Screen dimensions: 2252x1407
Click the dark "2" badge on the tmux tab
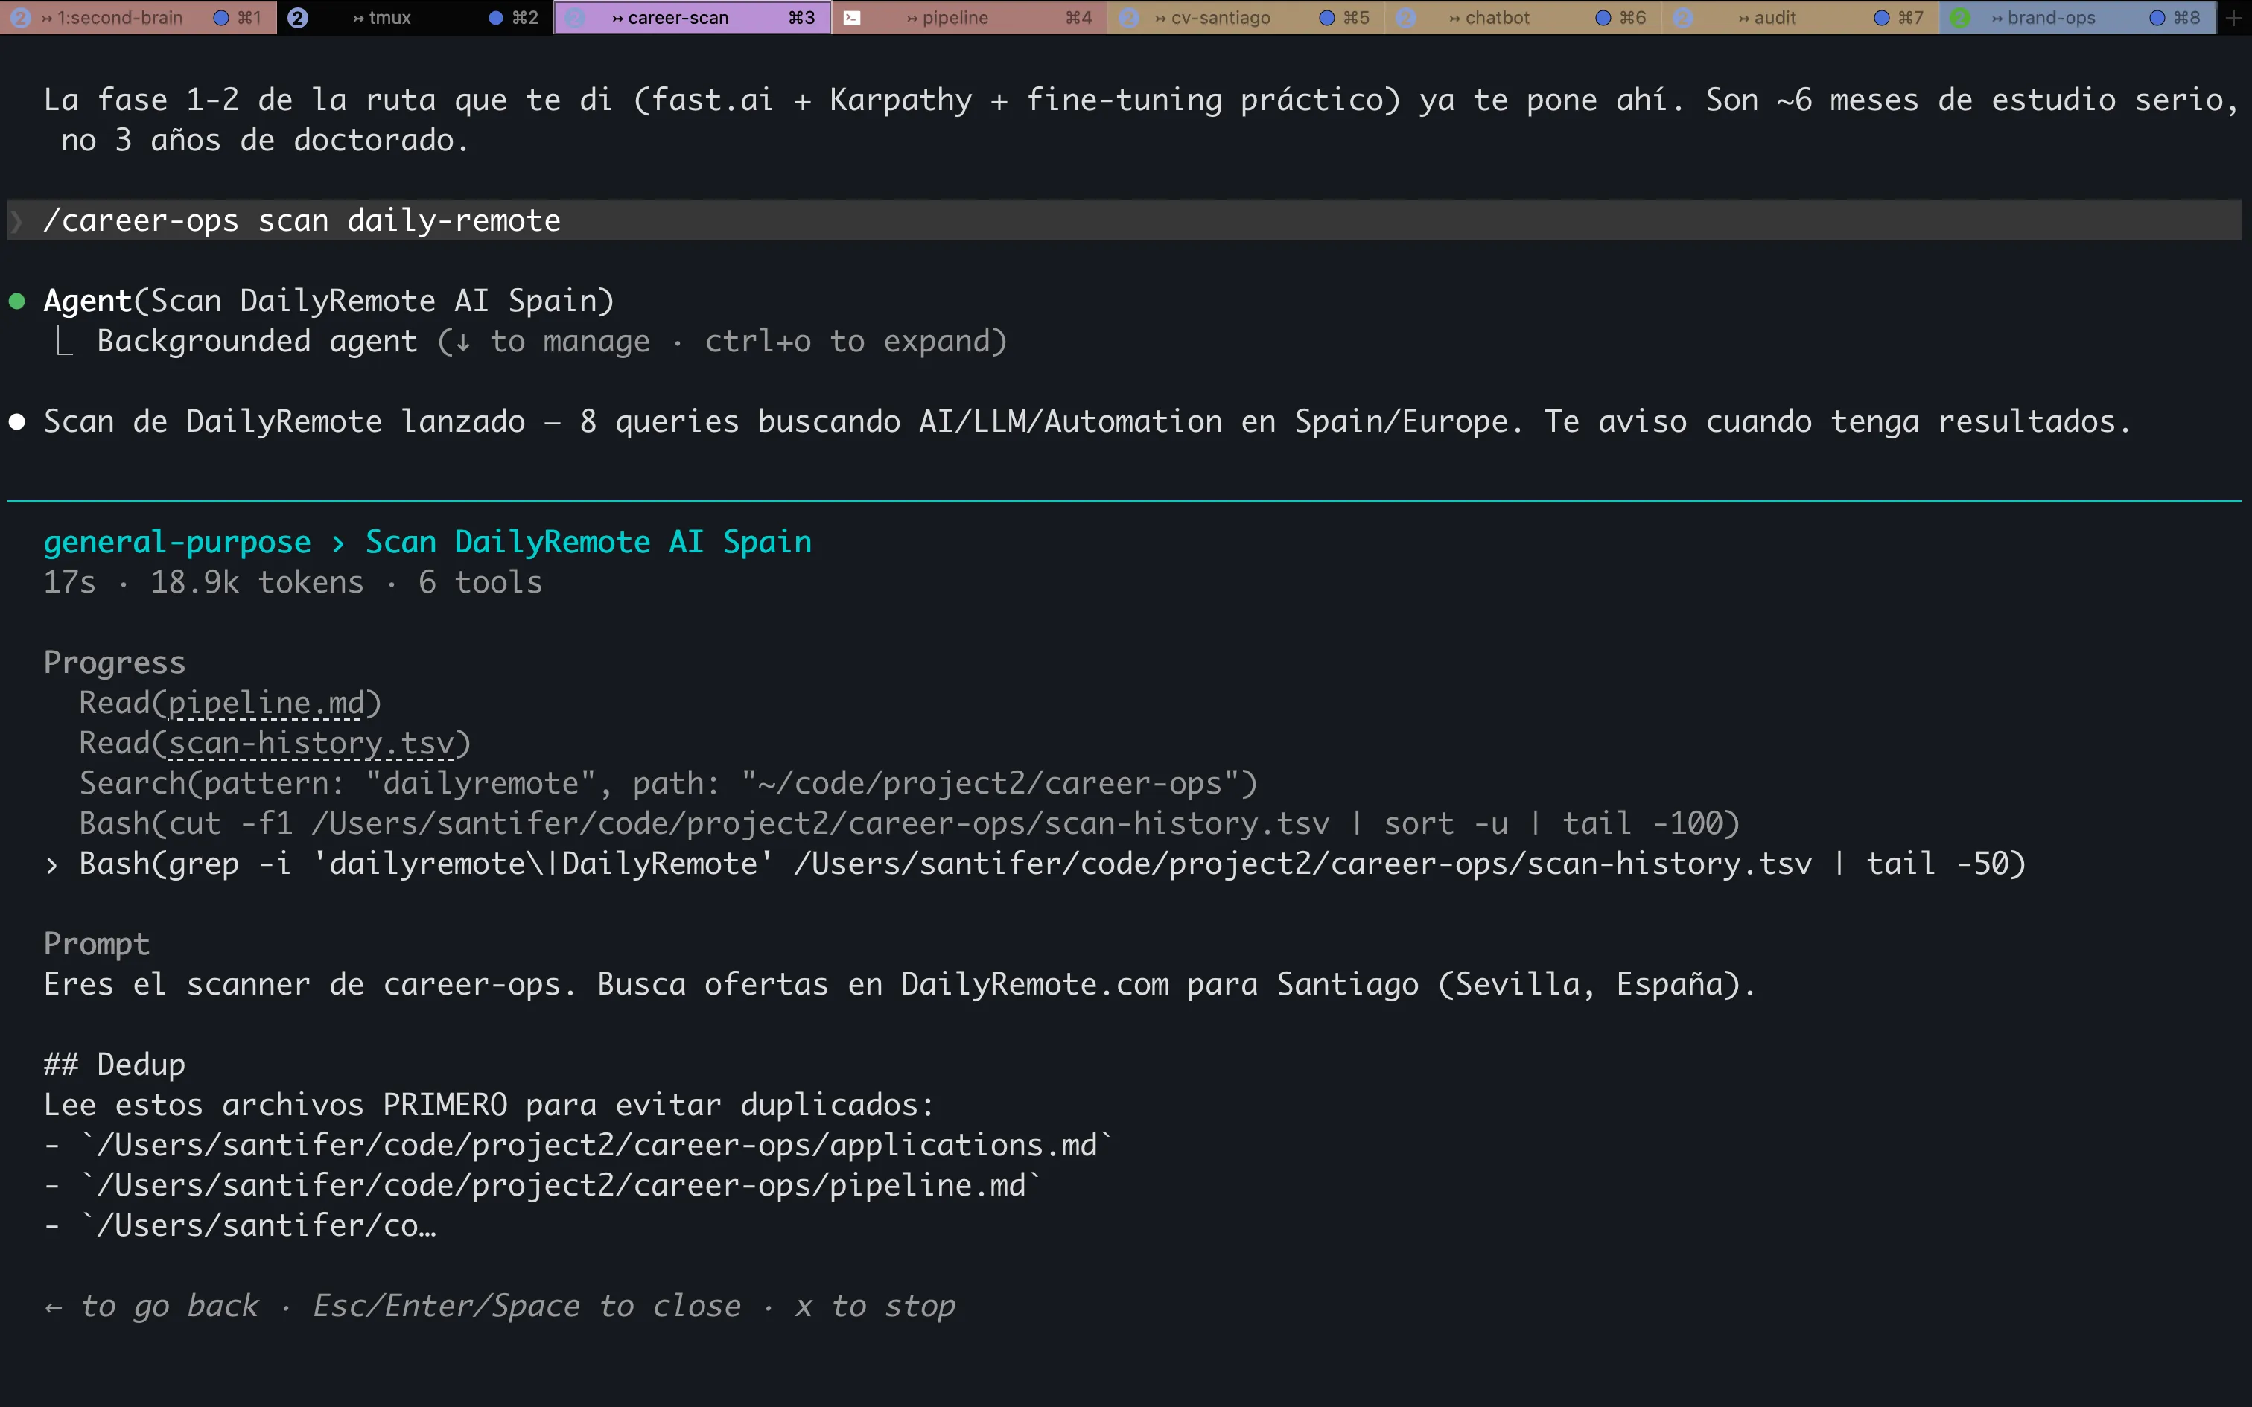298,16
